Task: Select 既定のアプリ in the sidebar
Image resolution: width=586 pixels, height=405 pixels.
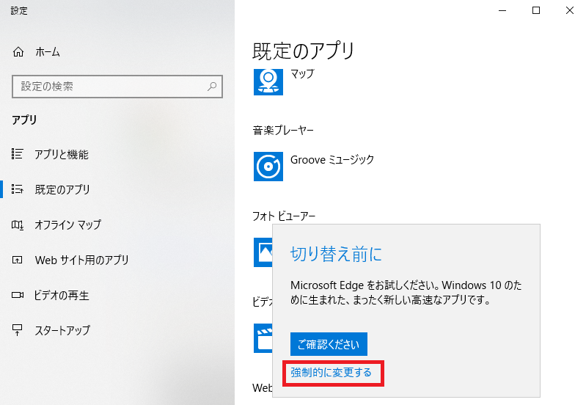Action: pyautogui.click(x=62, y=189)
